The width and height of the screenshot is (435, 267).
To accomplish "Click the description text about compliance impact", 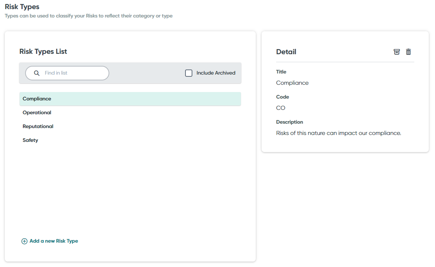I will tap(338, 133).
